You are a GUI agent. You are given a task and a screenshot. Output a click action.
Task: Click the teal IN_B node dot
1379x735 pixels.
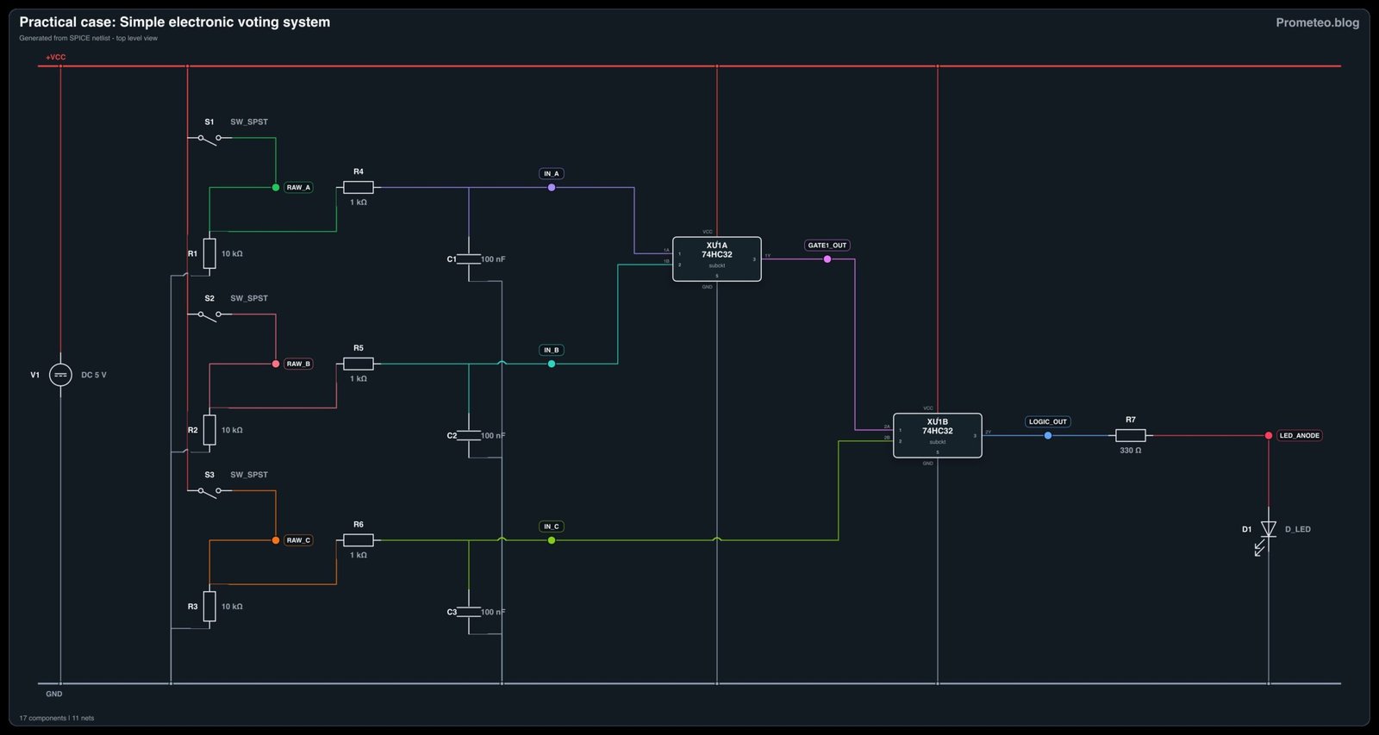(x=552, y=364)
